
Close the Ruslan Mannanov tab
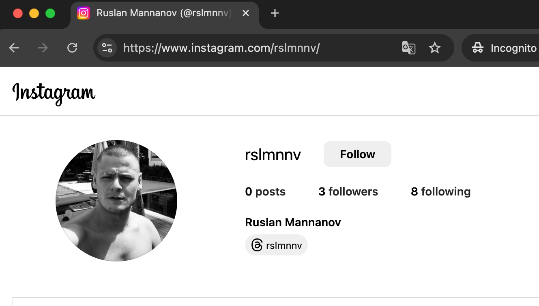click(x=246, y=13)
